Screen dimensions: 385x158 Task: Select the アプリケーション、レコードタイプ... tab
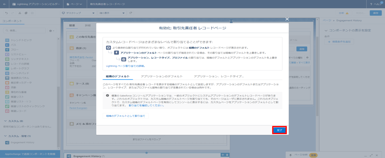(218, 76)
